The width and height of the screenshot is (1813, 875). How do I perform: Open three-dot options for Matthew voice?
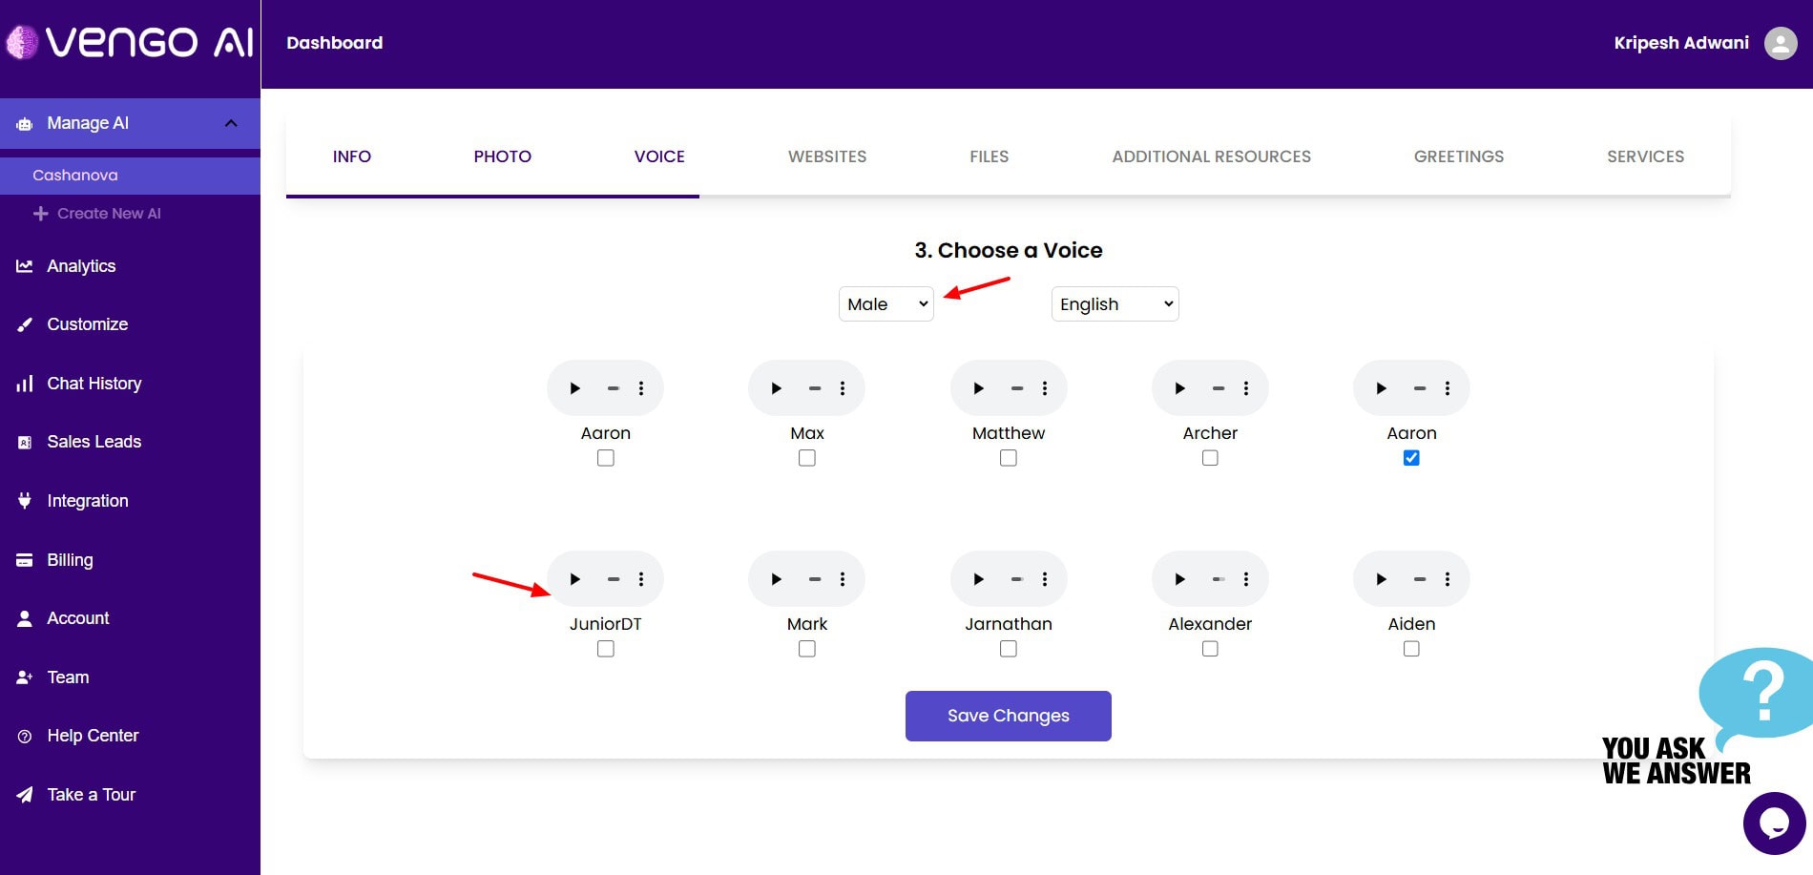tap(1045, 388)
